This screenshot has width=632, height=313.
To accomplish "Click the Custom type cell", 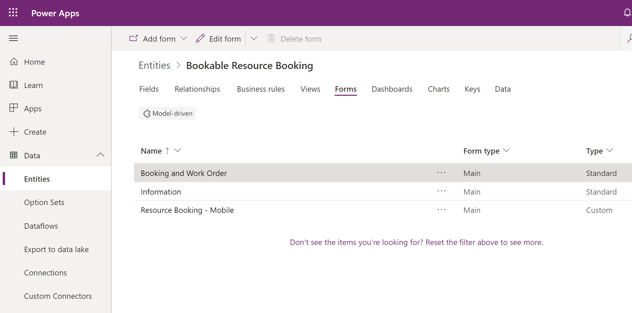I will click(x=599, y=210).
